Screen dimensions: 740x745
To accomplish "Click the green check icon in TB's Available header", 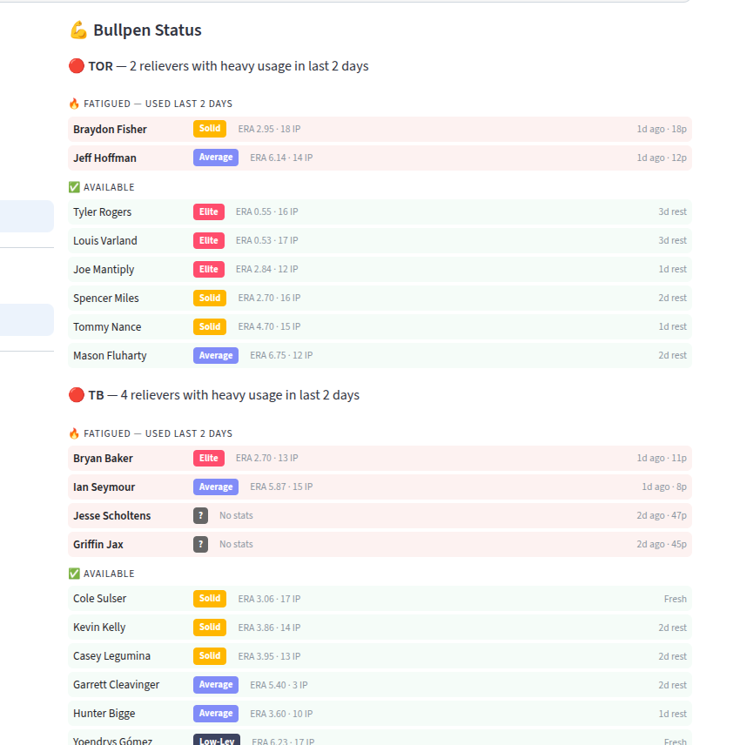I will [x=74, y=574].
